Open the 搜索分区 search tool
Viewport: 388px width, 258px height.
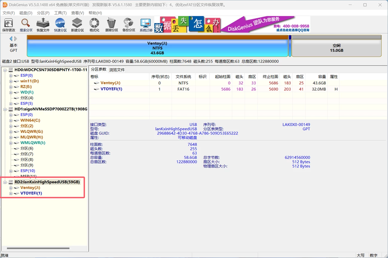tap(26, 25)
